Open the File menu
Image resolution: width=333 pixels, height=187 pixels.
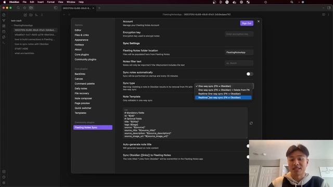[x=24, y=2]
